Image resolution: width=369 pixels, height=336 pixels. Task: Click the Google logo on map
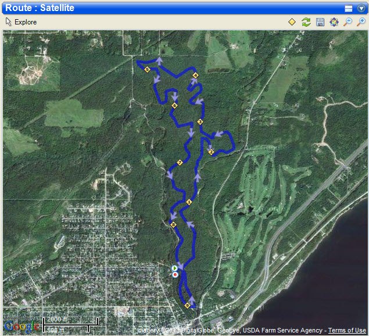[x=22, y=326]
